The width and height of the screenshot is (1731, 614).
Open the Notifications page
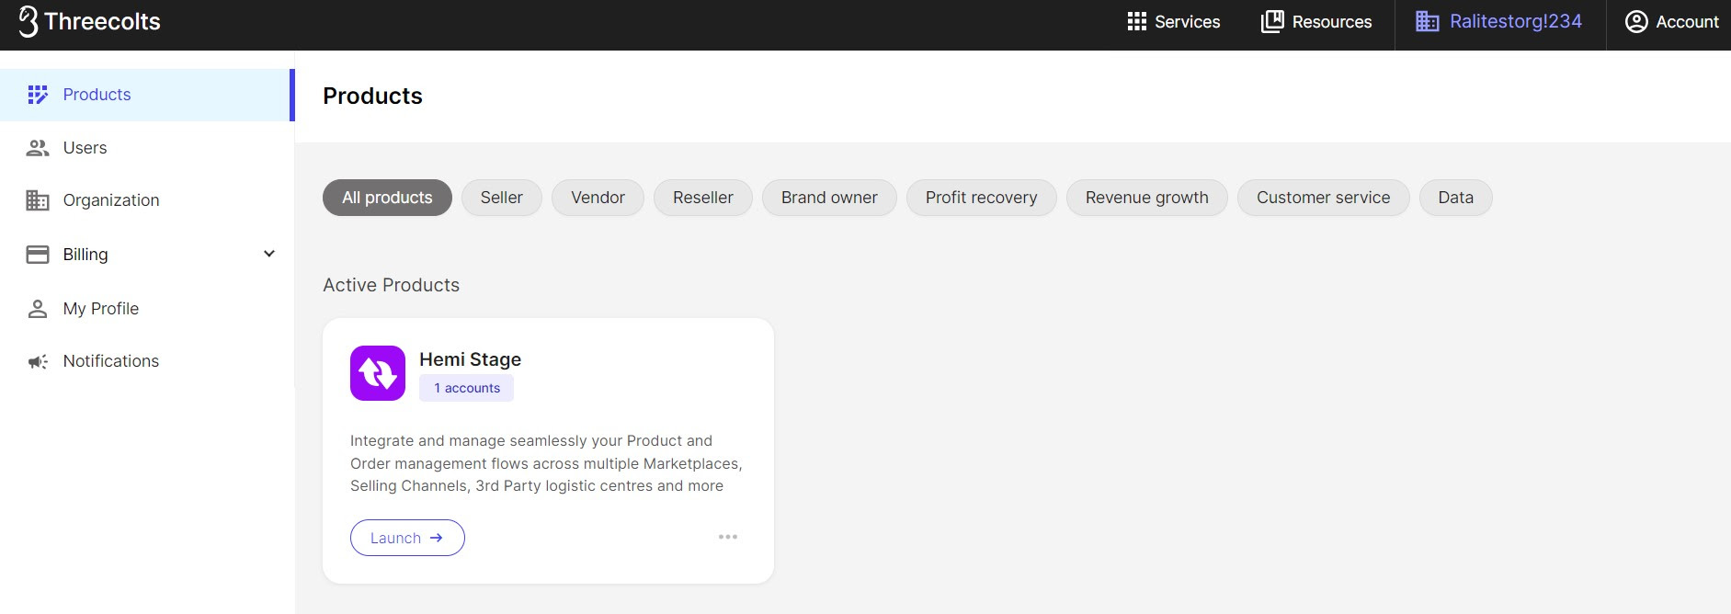[111, 361]
